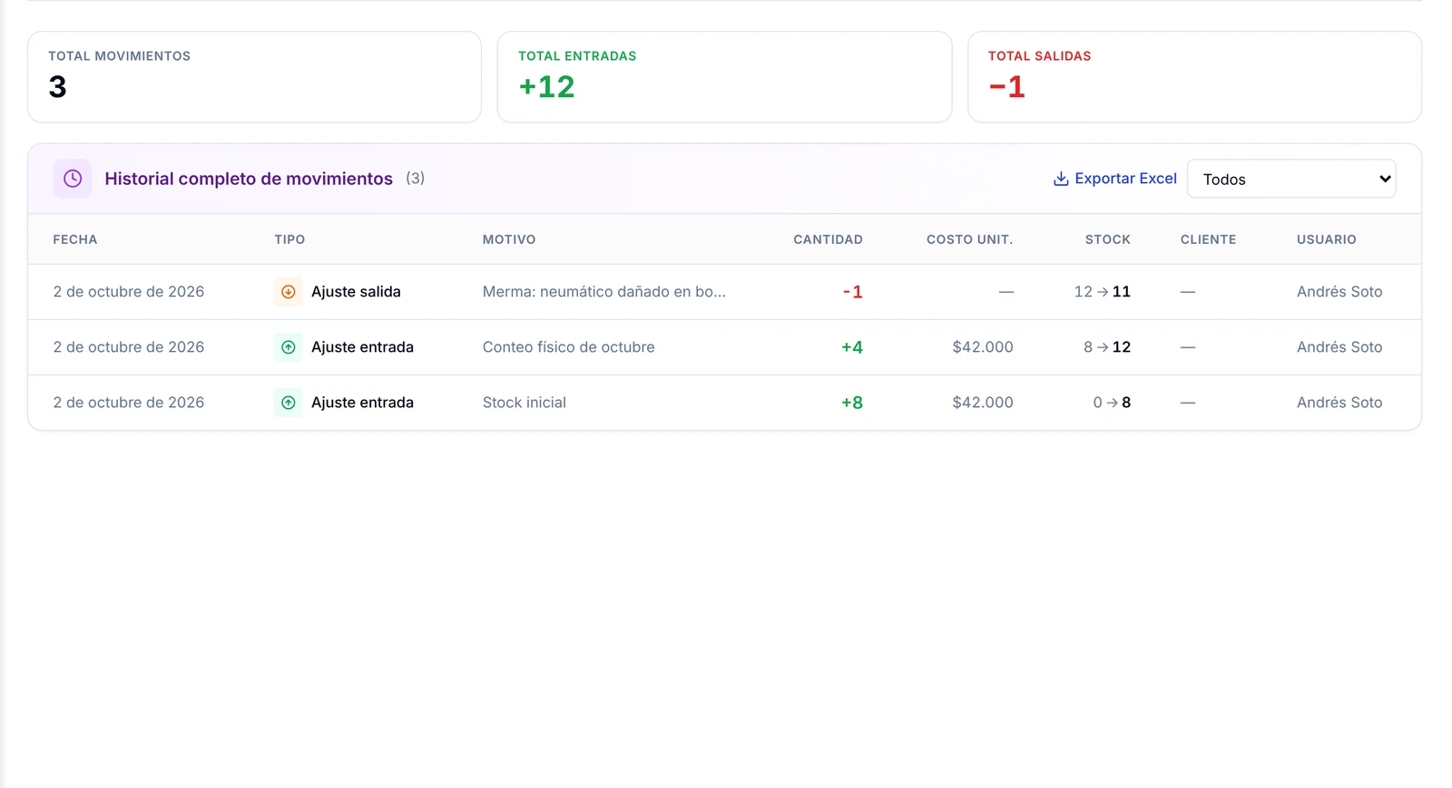Click $42.000 cost in Stock inicial row
Image resolution: width=1452 pixels, height=788 pixels.
pyautogui.click(x=983, y=403)
